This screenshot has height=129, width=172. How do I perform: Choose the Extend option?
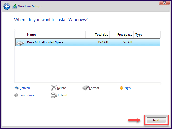pos(62,95)
